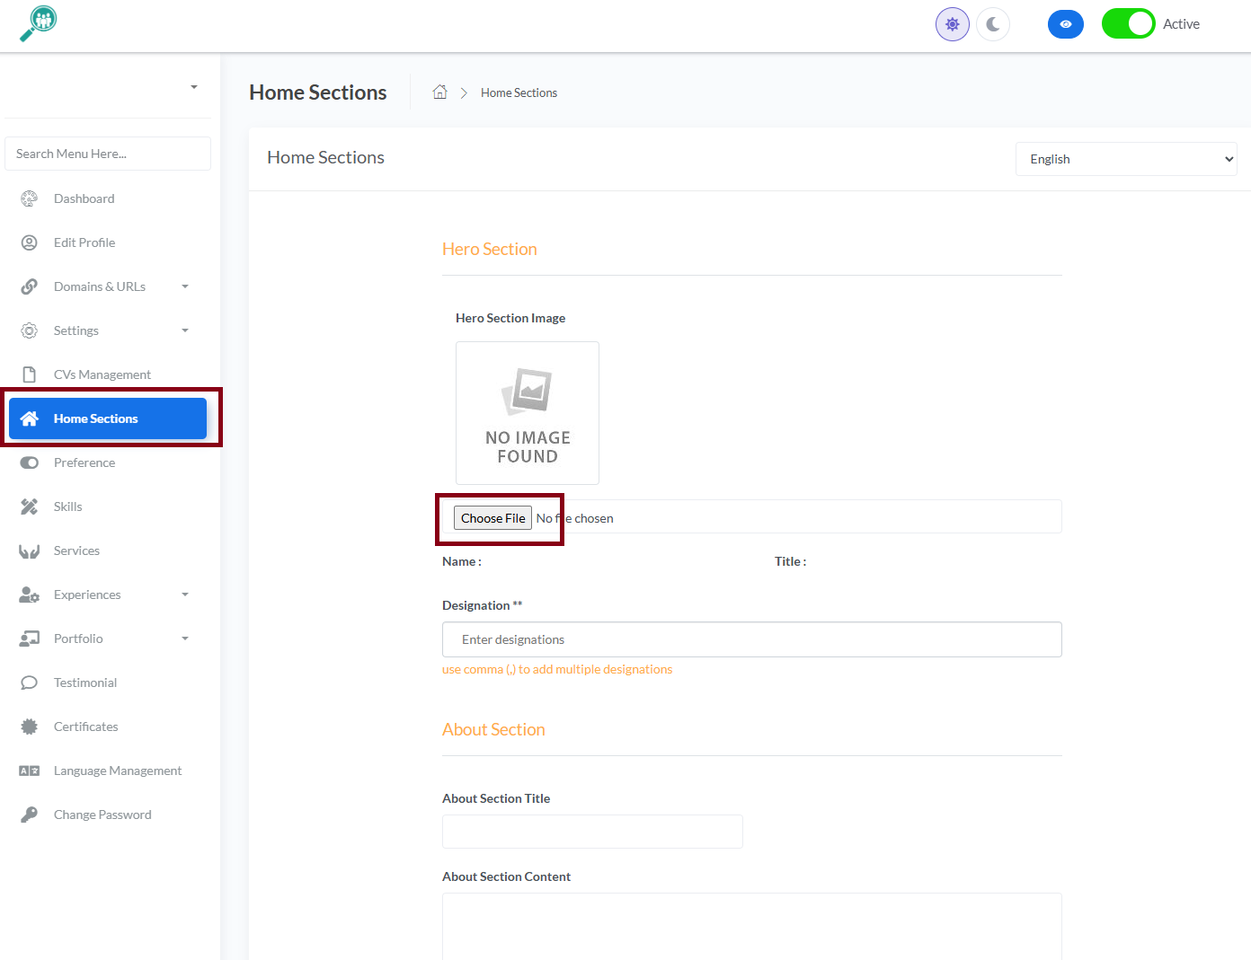Switch to dark theme moon icon
Image resolution: width=1251 pixels, height=960 pixels.
click(x=993, y=24)
